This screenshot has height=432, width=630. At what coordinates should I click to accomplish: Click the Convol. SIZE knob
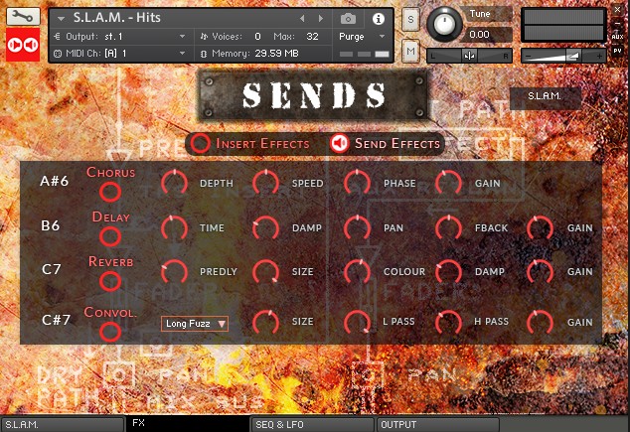pos(265,323)
